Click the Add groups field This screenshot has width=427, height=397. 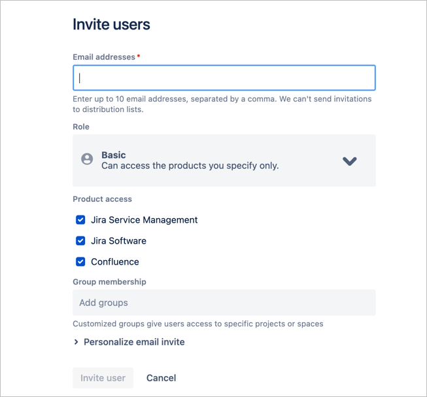[224, 303]
